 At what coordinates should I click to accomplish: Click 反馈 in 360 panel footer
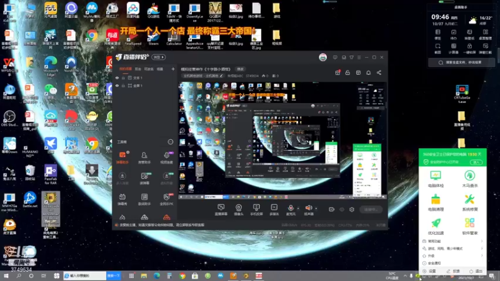[454, 271]
